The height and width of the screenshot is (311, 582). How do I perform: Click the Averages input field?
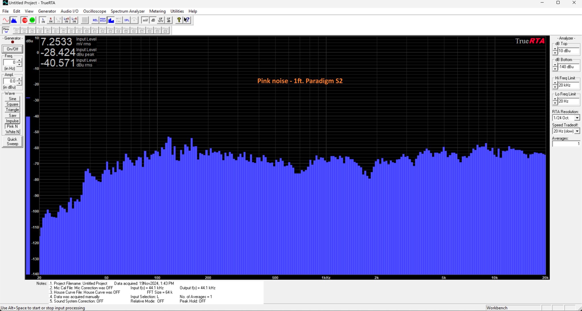click(566, 144)
